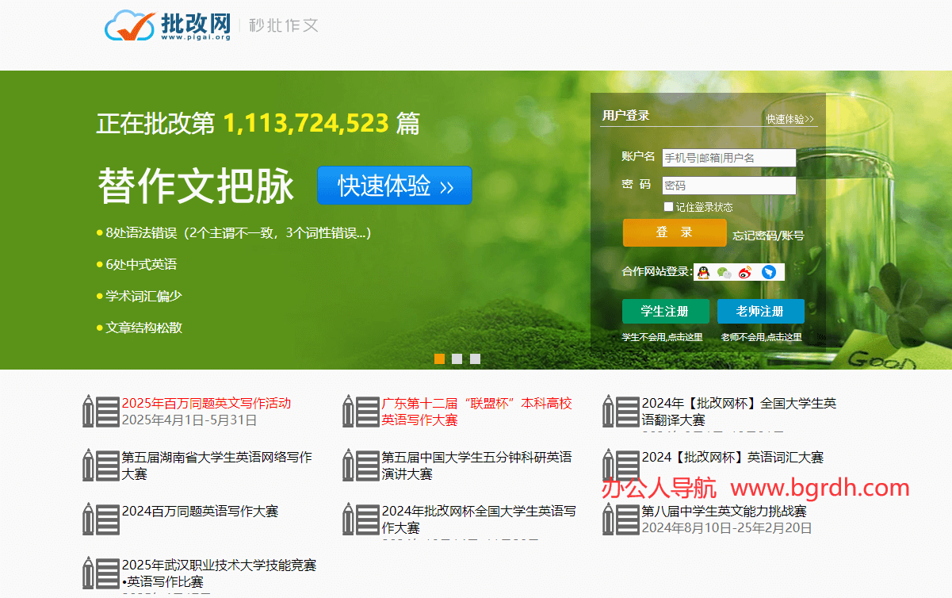Open 2024批改网杯英语词汇大赛 link
Viewport: 952px width, 598px height.
click(x=732, y=458)
